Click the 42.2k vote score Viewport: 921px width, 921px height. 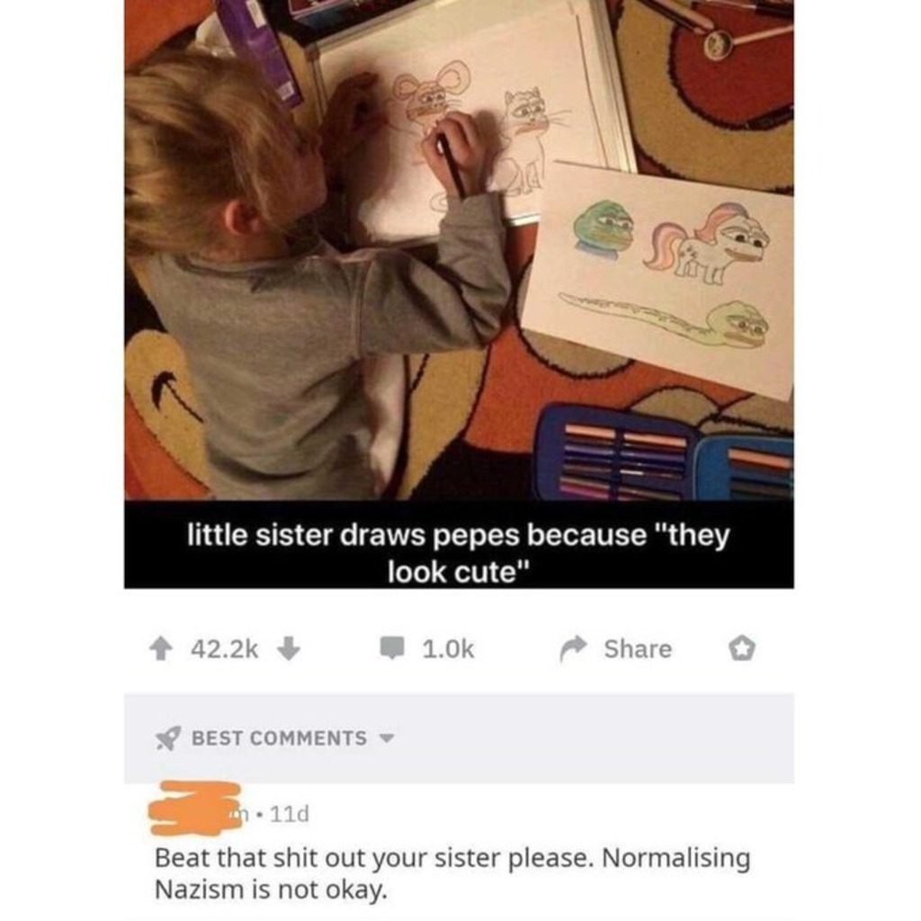(224, 649)
